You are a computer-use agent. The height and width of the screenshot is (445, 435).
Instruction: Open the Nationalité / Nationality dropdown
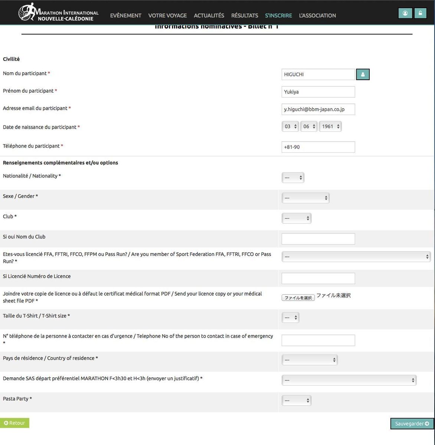(293, 178)
